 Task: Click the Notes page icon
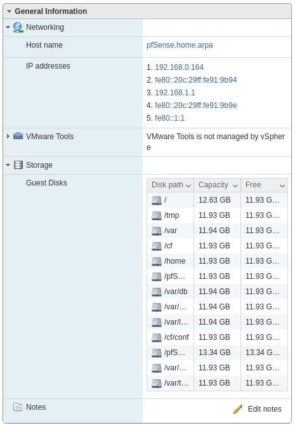[18, 407]
